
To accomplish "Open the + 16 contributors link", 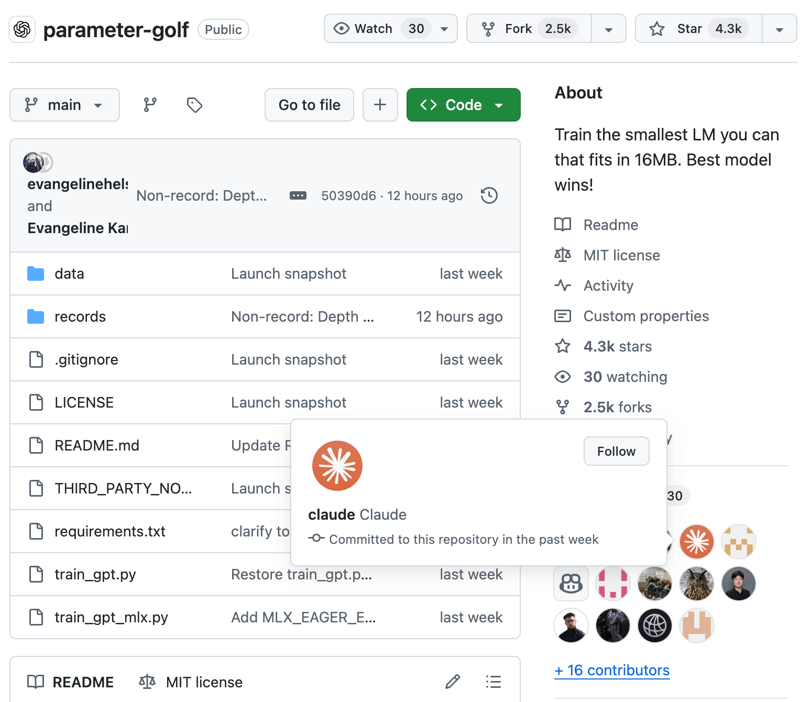I will click(611, 670).
